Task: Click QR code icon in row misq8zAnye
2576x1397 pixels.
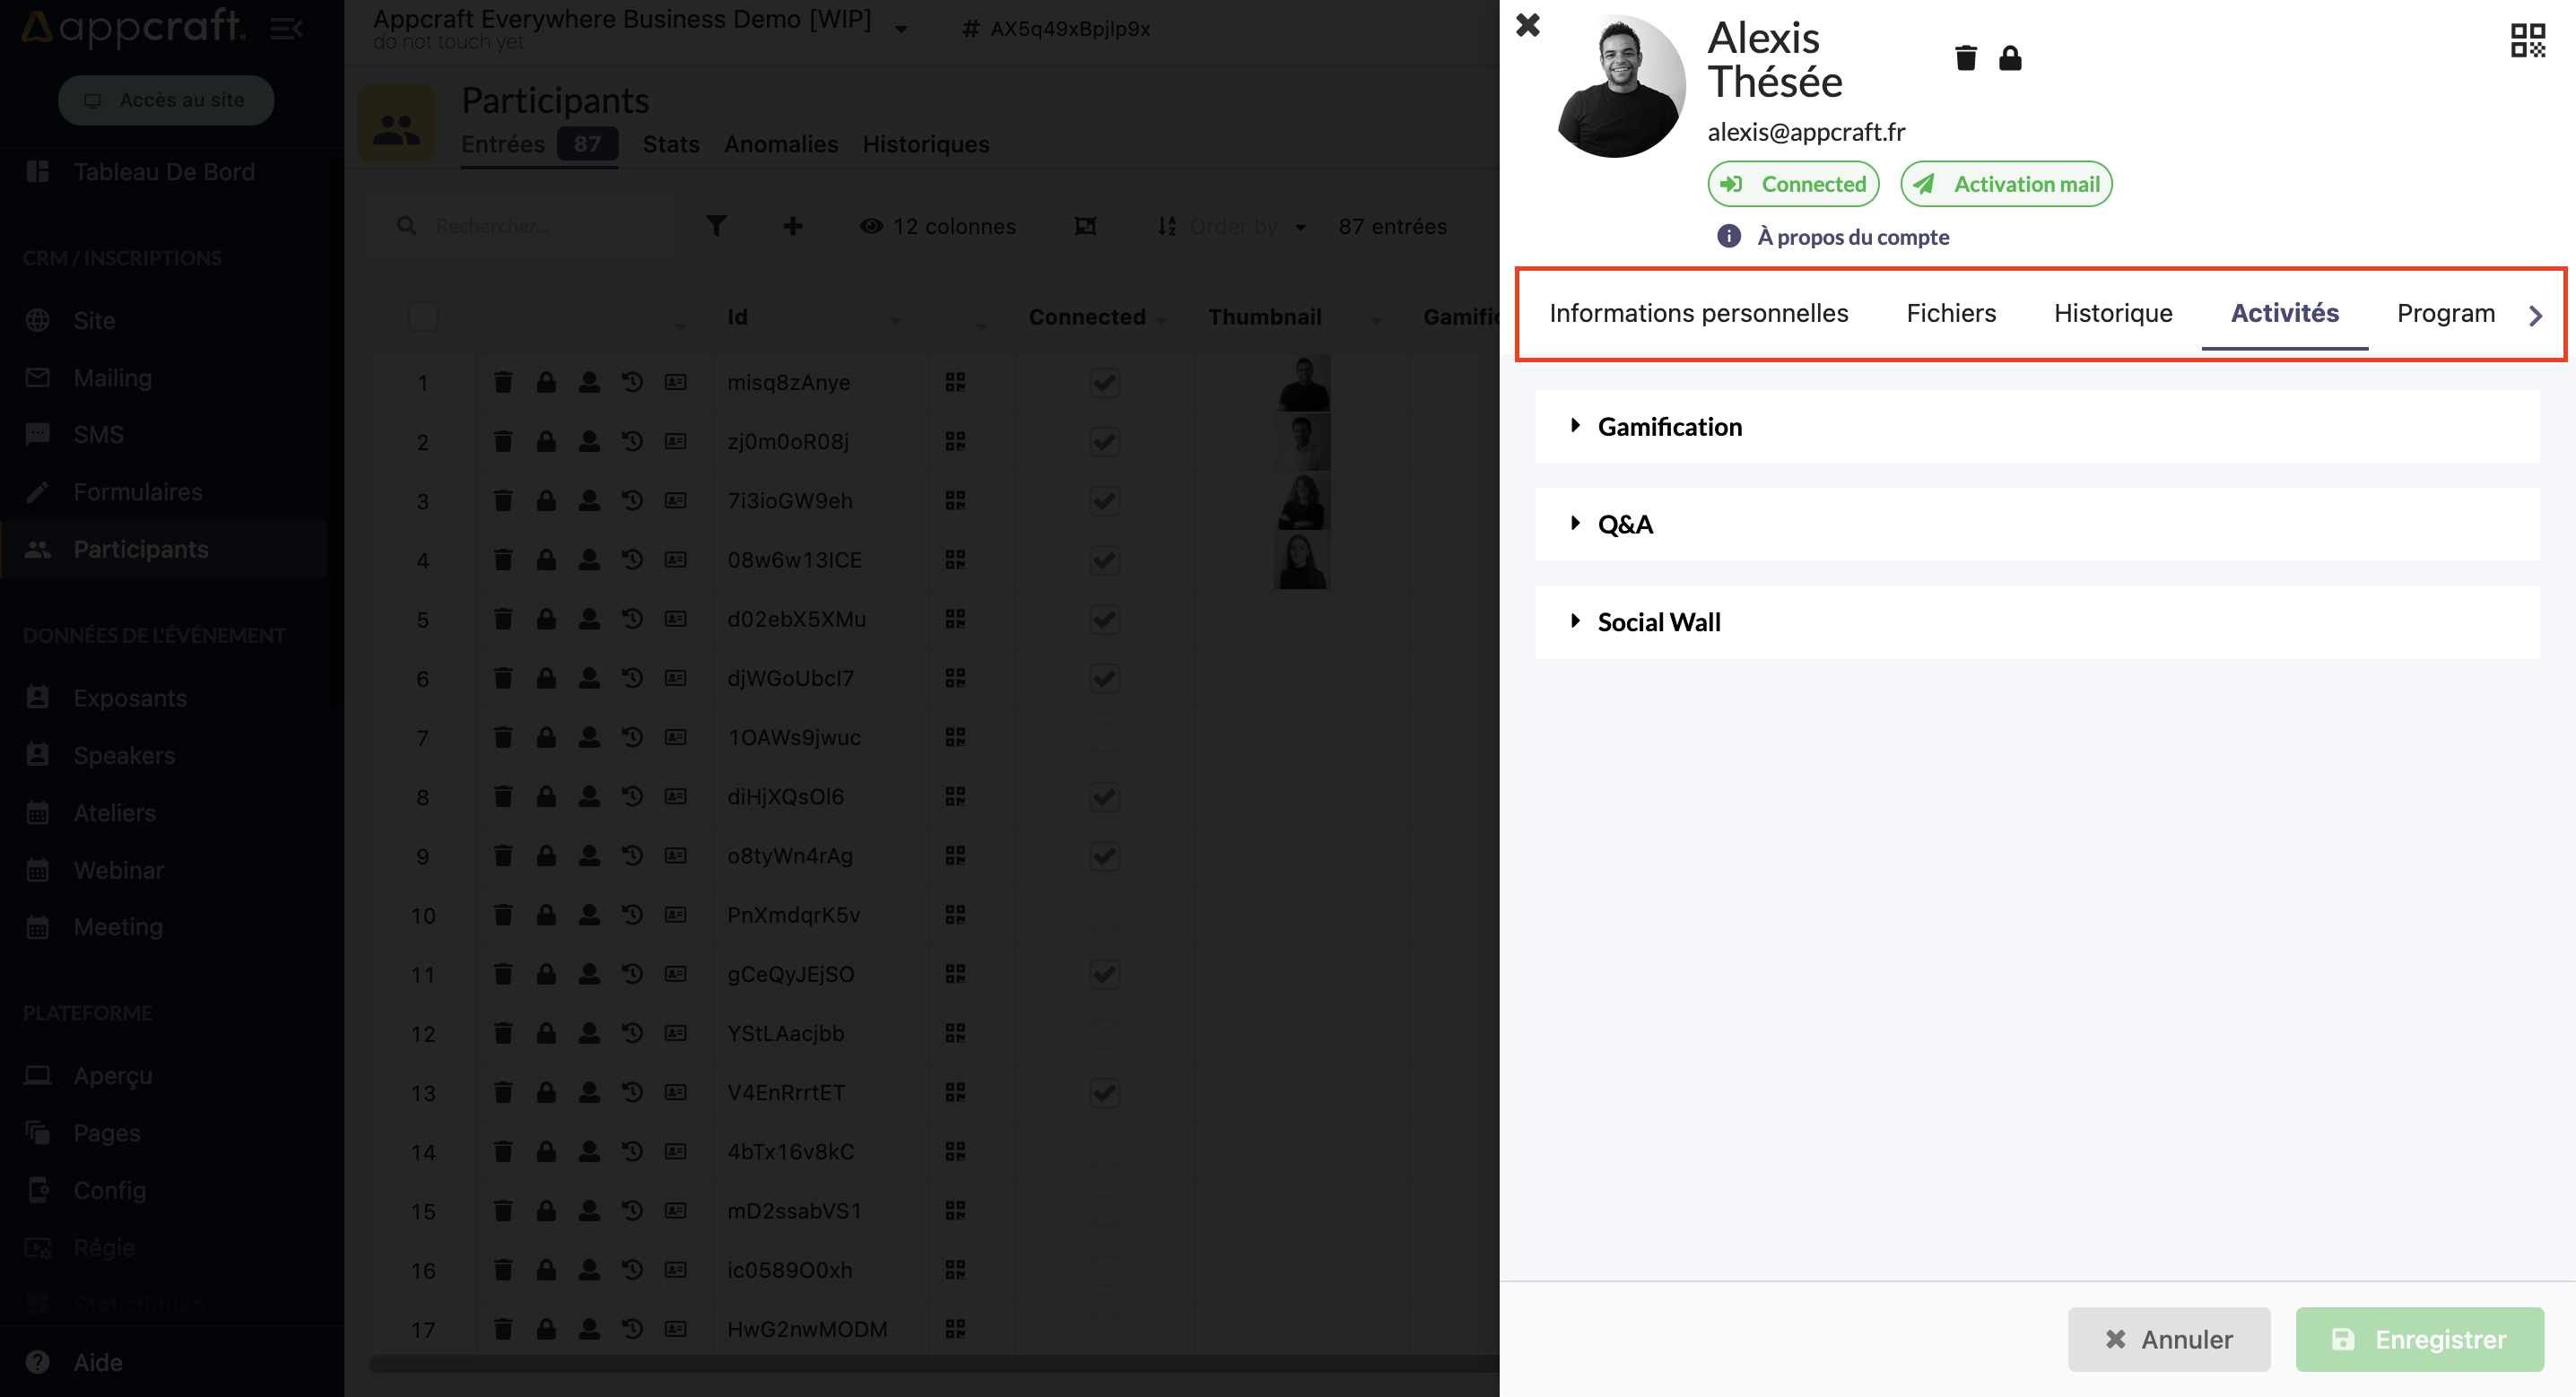Action: point(955,382)
